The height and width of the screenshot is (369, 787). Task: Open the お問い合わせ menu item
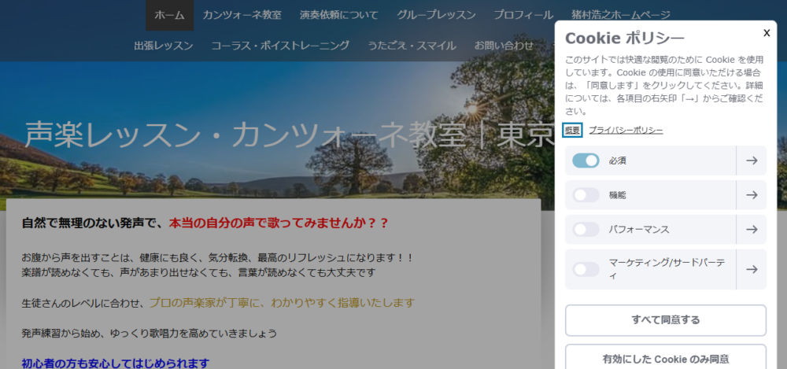tap(504, 46)
